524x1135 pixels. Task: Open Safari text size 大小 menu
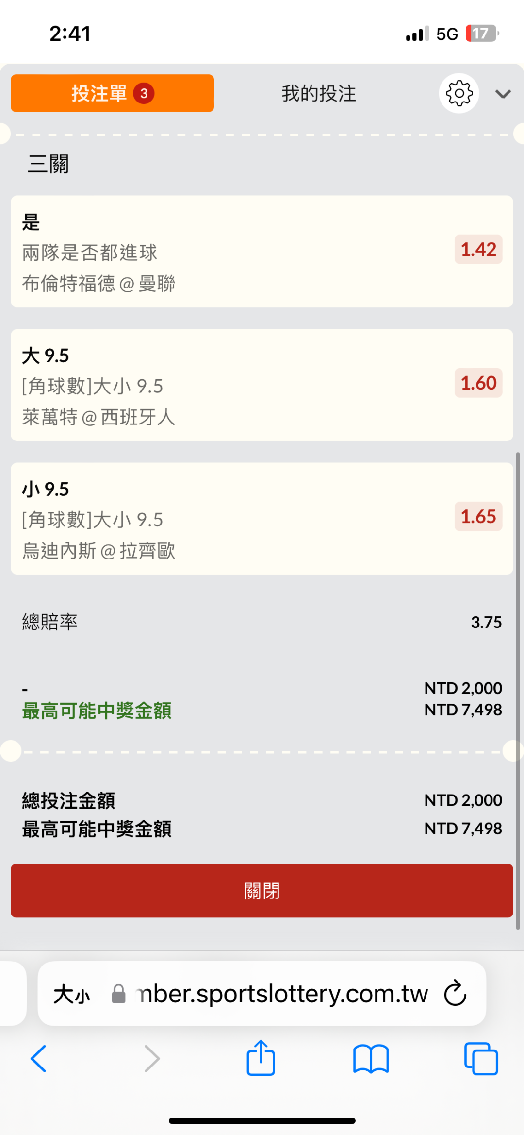click(72, 994)
